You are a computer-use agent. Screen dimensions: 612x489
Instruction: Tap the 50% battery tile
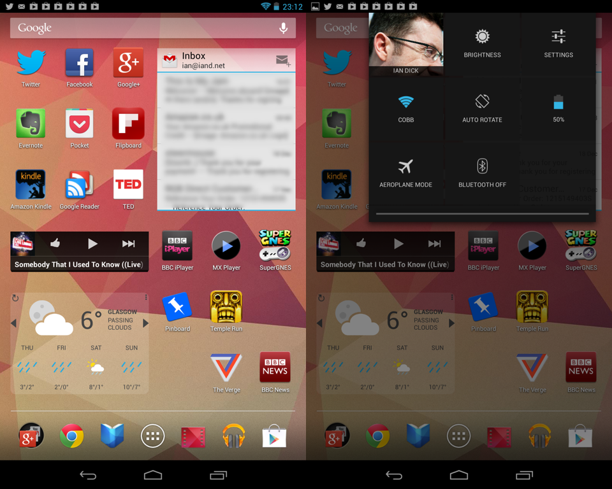pyautogui.click(x=558, y=110)
